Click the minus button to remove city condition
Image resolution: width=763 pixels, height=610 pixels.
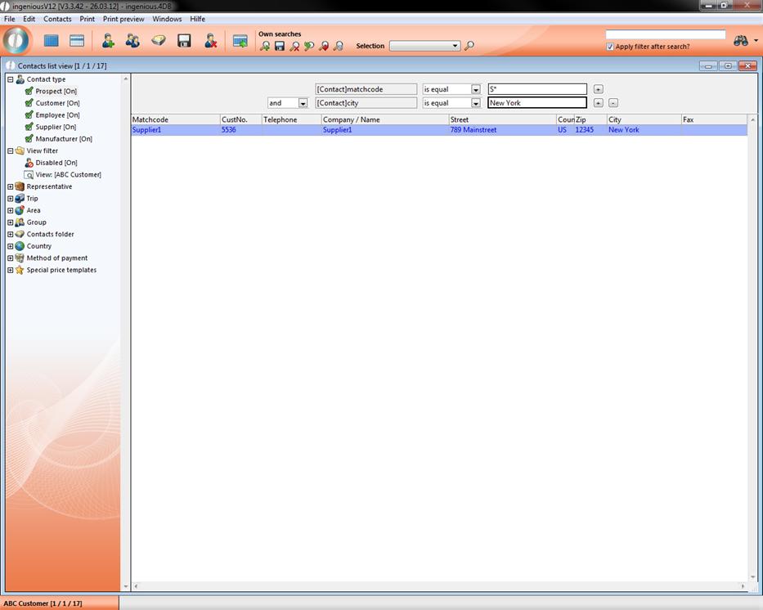(613, 103)
